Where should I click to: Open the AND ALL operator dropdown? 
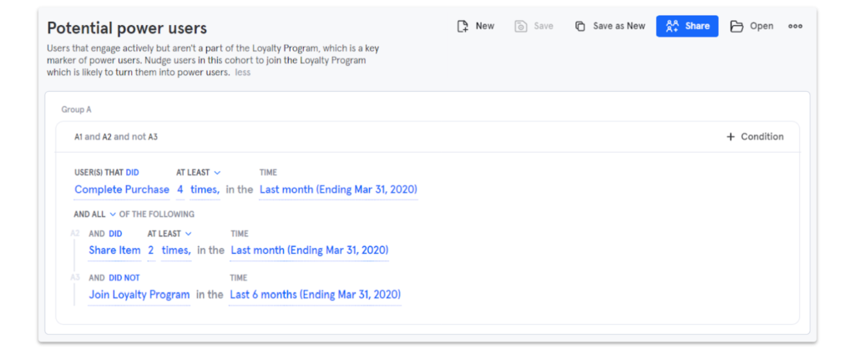pyautogui.click(x=95, y=215)
